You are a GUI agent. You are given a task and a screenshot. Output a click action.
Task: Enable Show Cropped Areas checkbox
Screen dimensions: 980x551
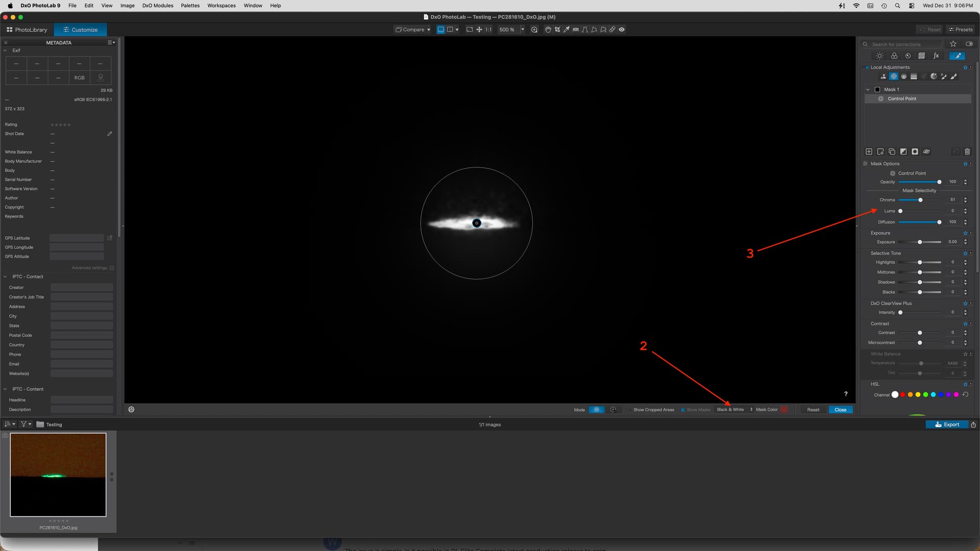click(630, 410)
